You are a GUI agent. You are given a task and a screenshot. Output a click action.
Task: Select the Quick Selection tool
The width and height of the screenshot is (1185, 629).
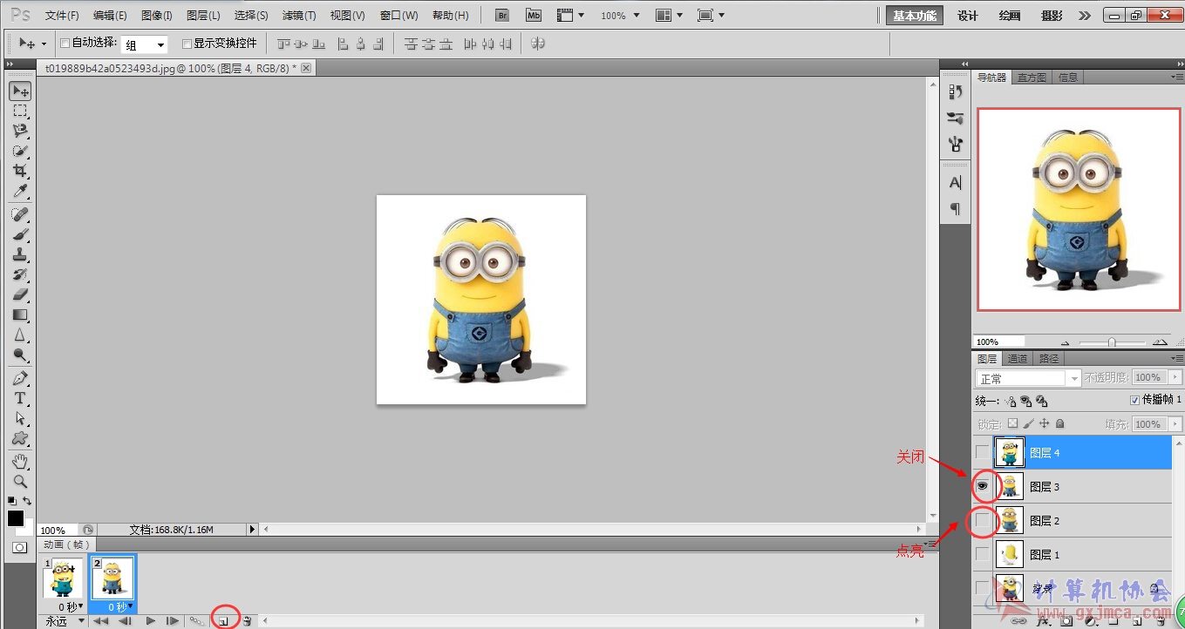20,151
